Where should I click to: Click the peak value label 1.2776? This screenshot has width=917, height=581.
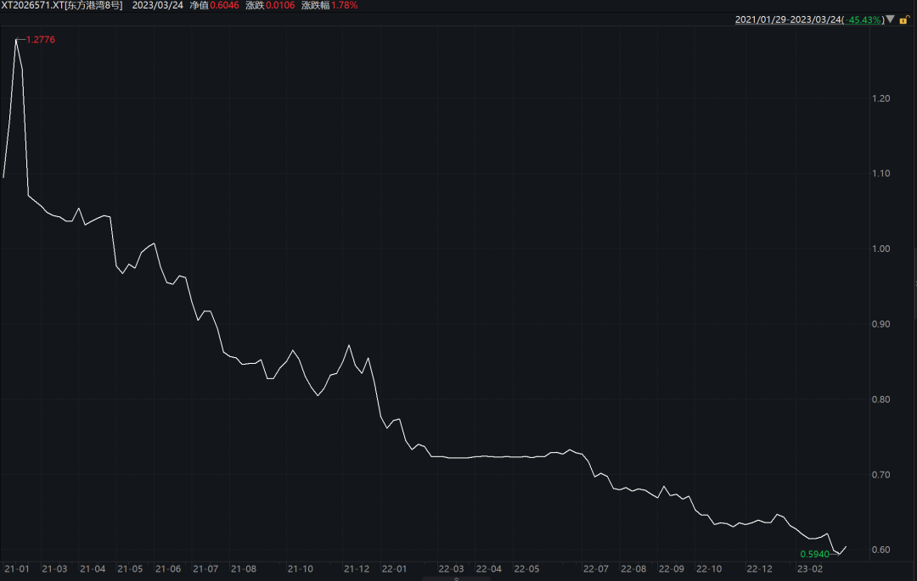click(x=41, y=40)
